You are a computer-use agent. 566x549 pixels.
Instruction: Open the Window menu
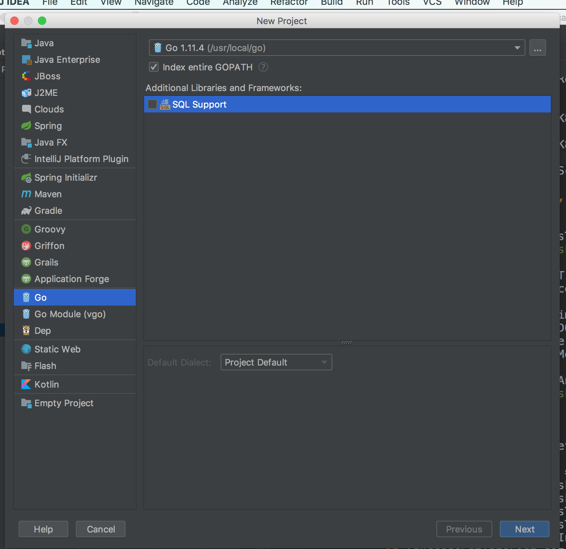[x=472, y=3]
